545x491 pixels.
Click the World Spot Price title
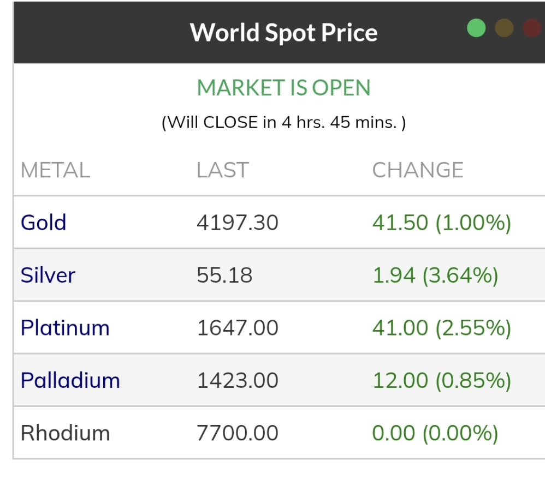coord(283,32)
